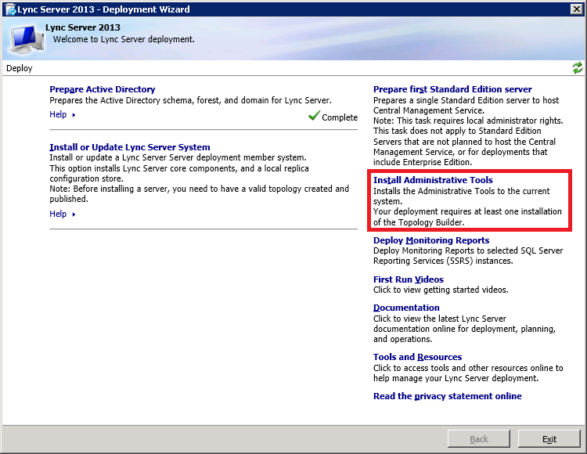
Task: Open Prepare Active Directory
Action: [x=103, y=89]
